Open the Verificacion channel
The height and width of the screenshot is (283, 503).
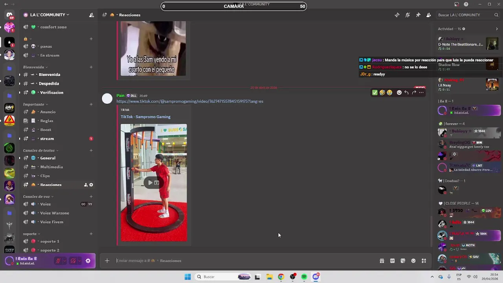58,92
